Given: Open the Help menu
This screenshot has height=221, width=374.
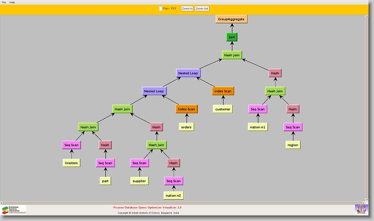Looking at the screenshot, I should (x=12, y=2).
